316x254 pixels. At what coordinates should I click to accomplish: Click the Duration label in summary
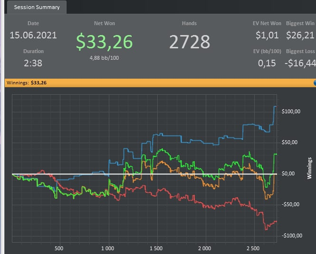pos(33,51)
